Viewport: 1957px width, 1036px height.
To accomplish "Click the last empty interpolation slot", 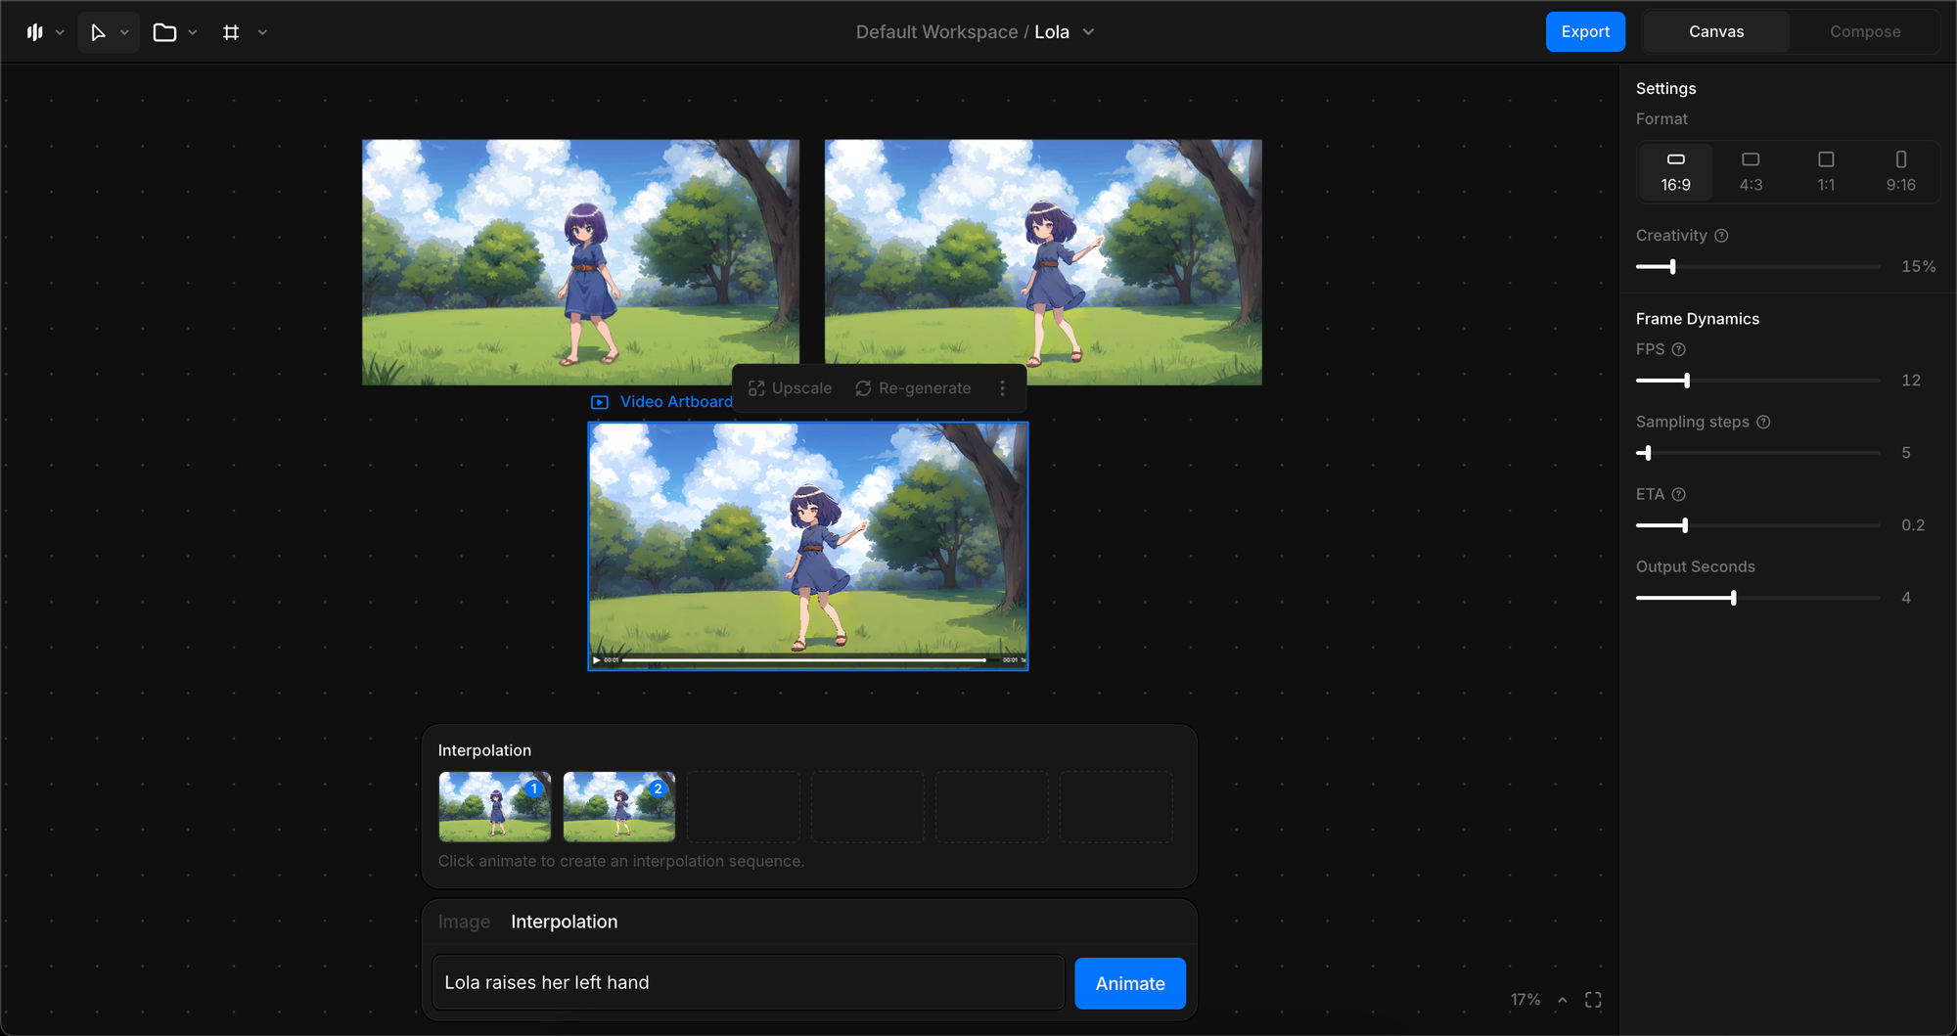I will [1115, 807].
